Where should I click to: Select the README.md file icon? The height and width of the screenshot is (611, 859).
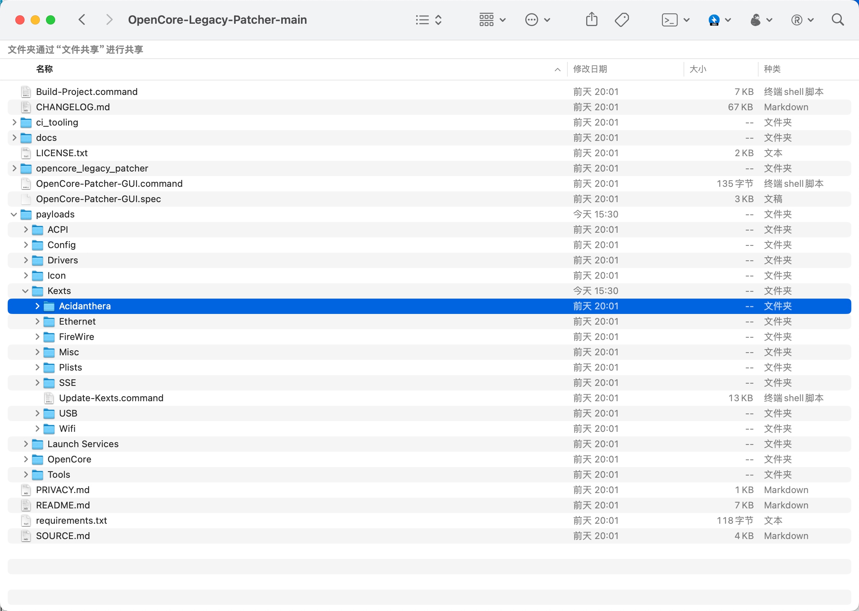pos(26,505)
